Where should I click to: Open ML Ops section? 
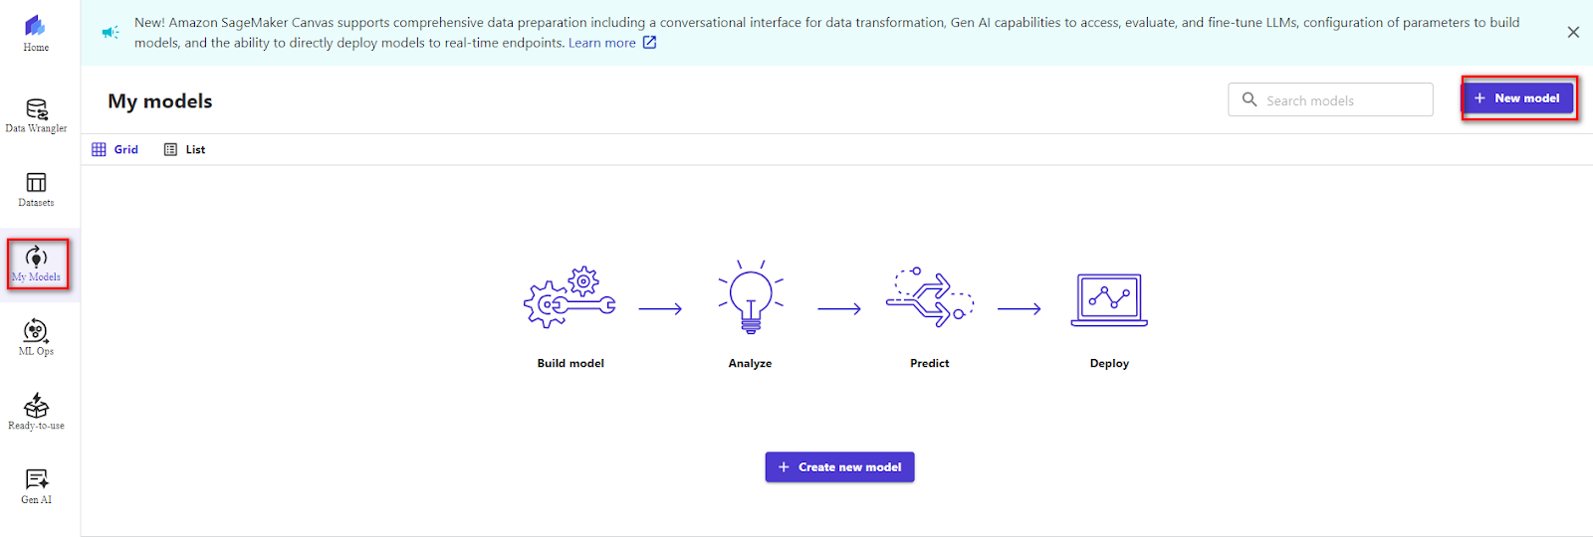[x=36, y=337]
